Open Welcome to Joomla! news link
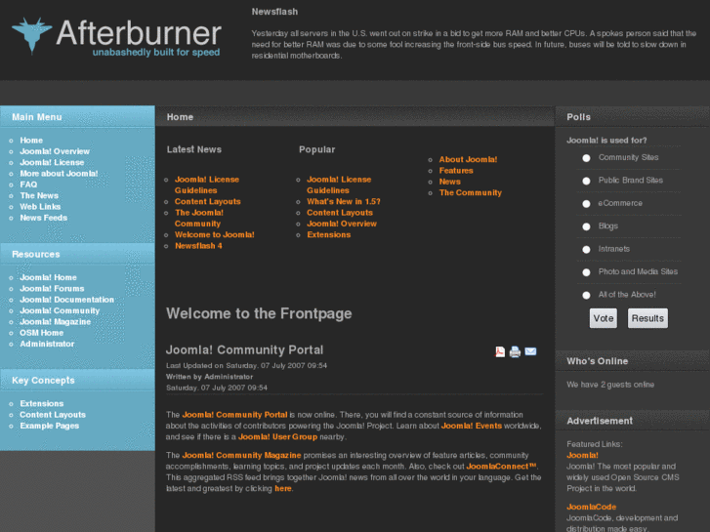Image resolution: width=710 pixels, height=532 pixels. [215, 234]
